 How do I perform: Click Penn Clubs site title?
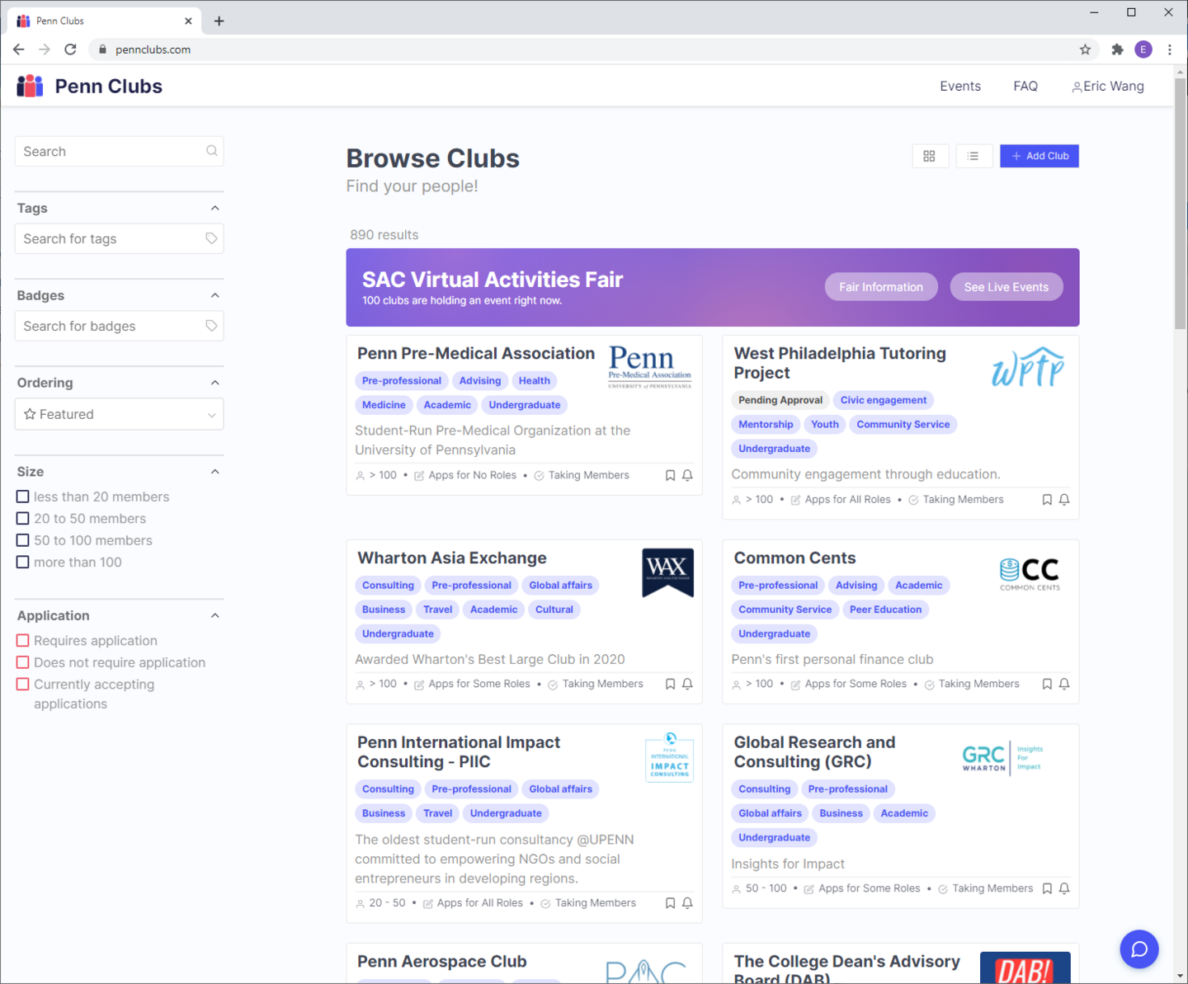tap(108, 86)
